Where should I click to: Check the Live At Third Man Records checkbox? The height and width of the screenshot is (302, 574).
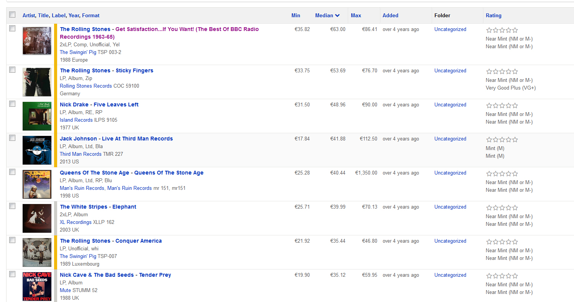(12, 138)
